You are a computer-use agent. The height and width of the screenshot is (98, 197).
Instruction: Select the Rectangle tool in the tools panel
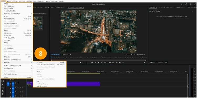[x=3, y=88]
